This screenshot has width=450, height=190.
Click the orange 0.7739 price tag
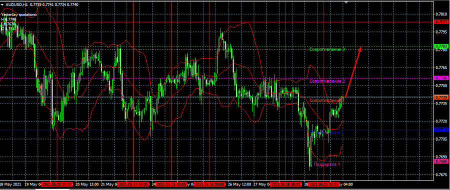(441, 97)
